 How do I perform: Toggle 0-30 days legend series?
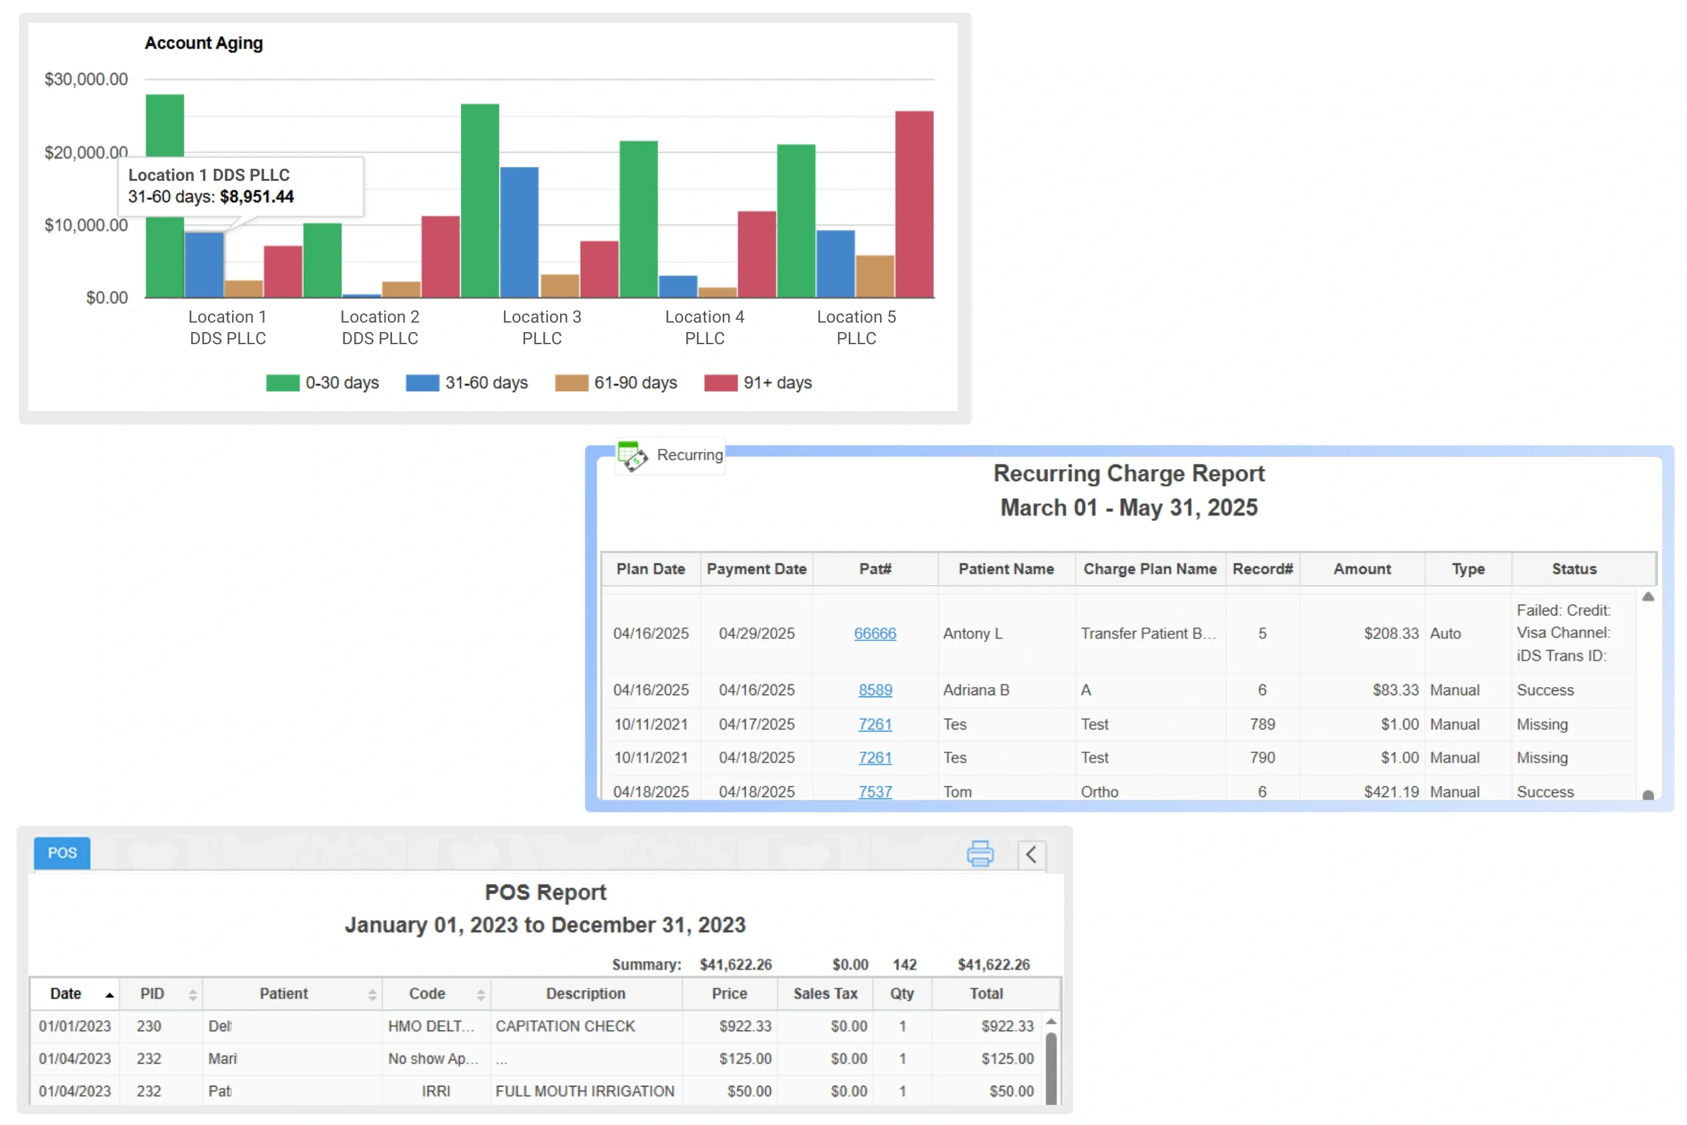[322, 383]
